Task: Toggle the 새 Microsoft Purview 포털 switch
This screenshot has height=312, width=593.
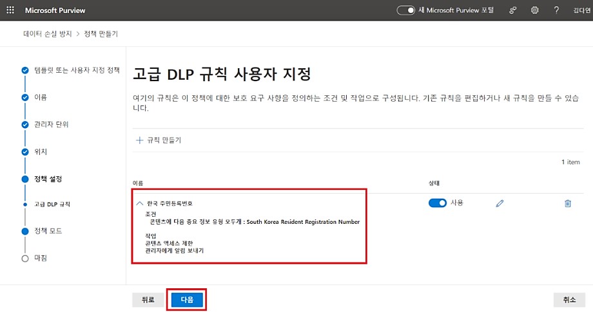Action: coord(406,10)
